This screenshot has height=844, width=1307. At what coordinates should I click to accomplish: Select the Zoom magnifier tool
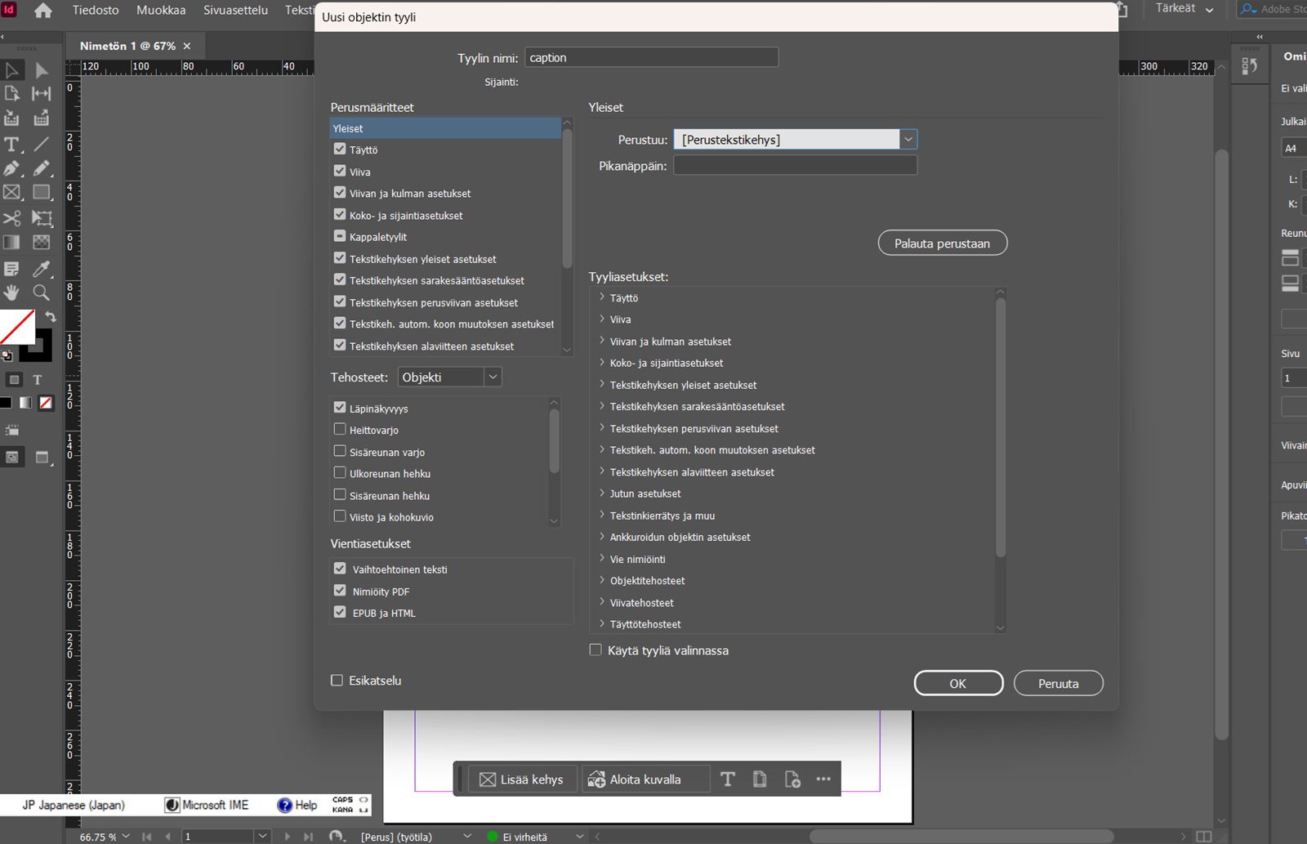click(x=42, y=292)
